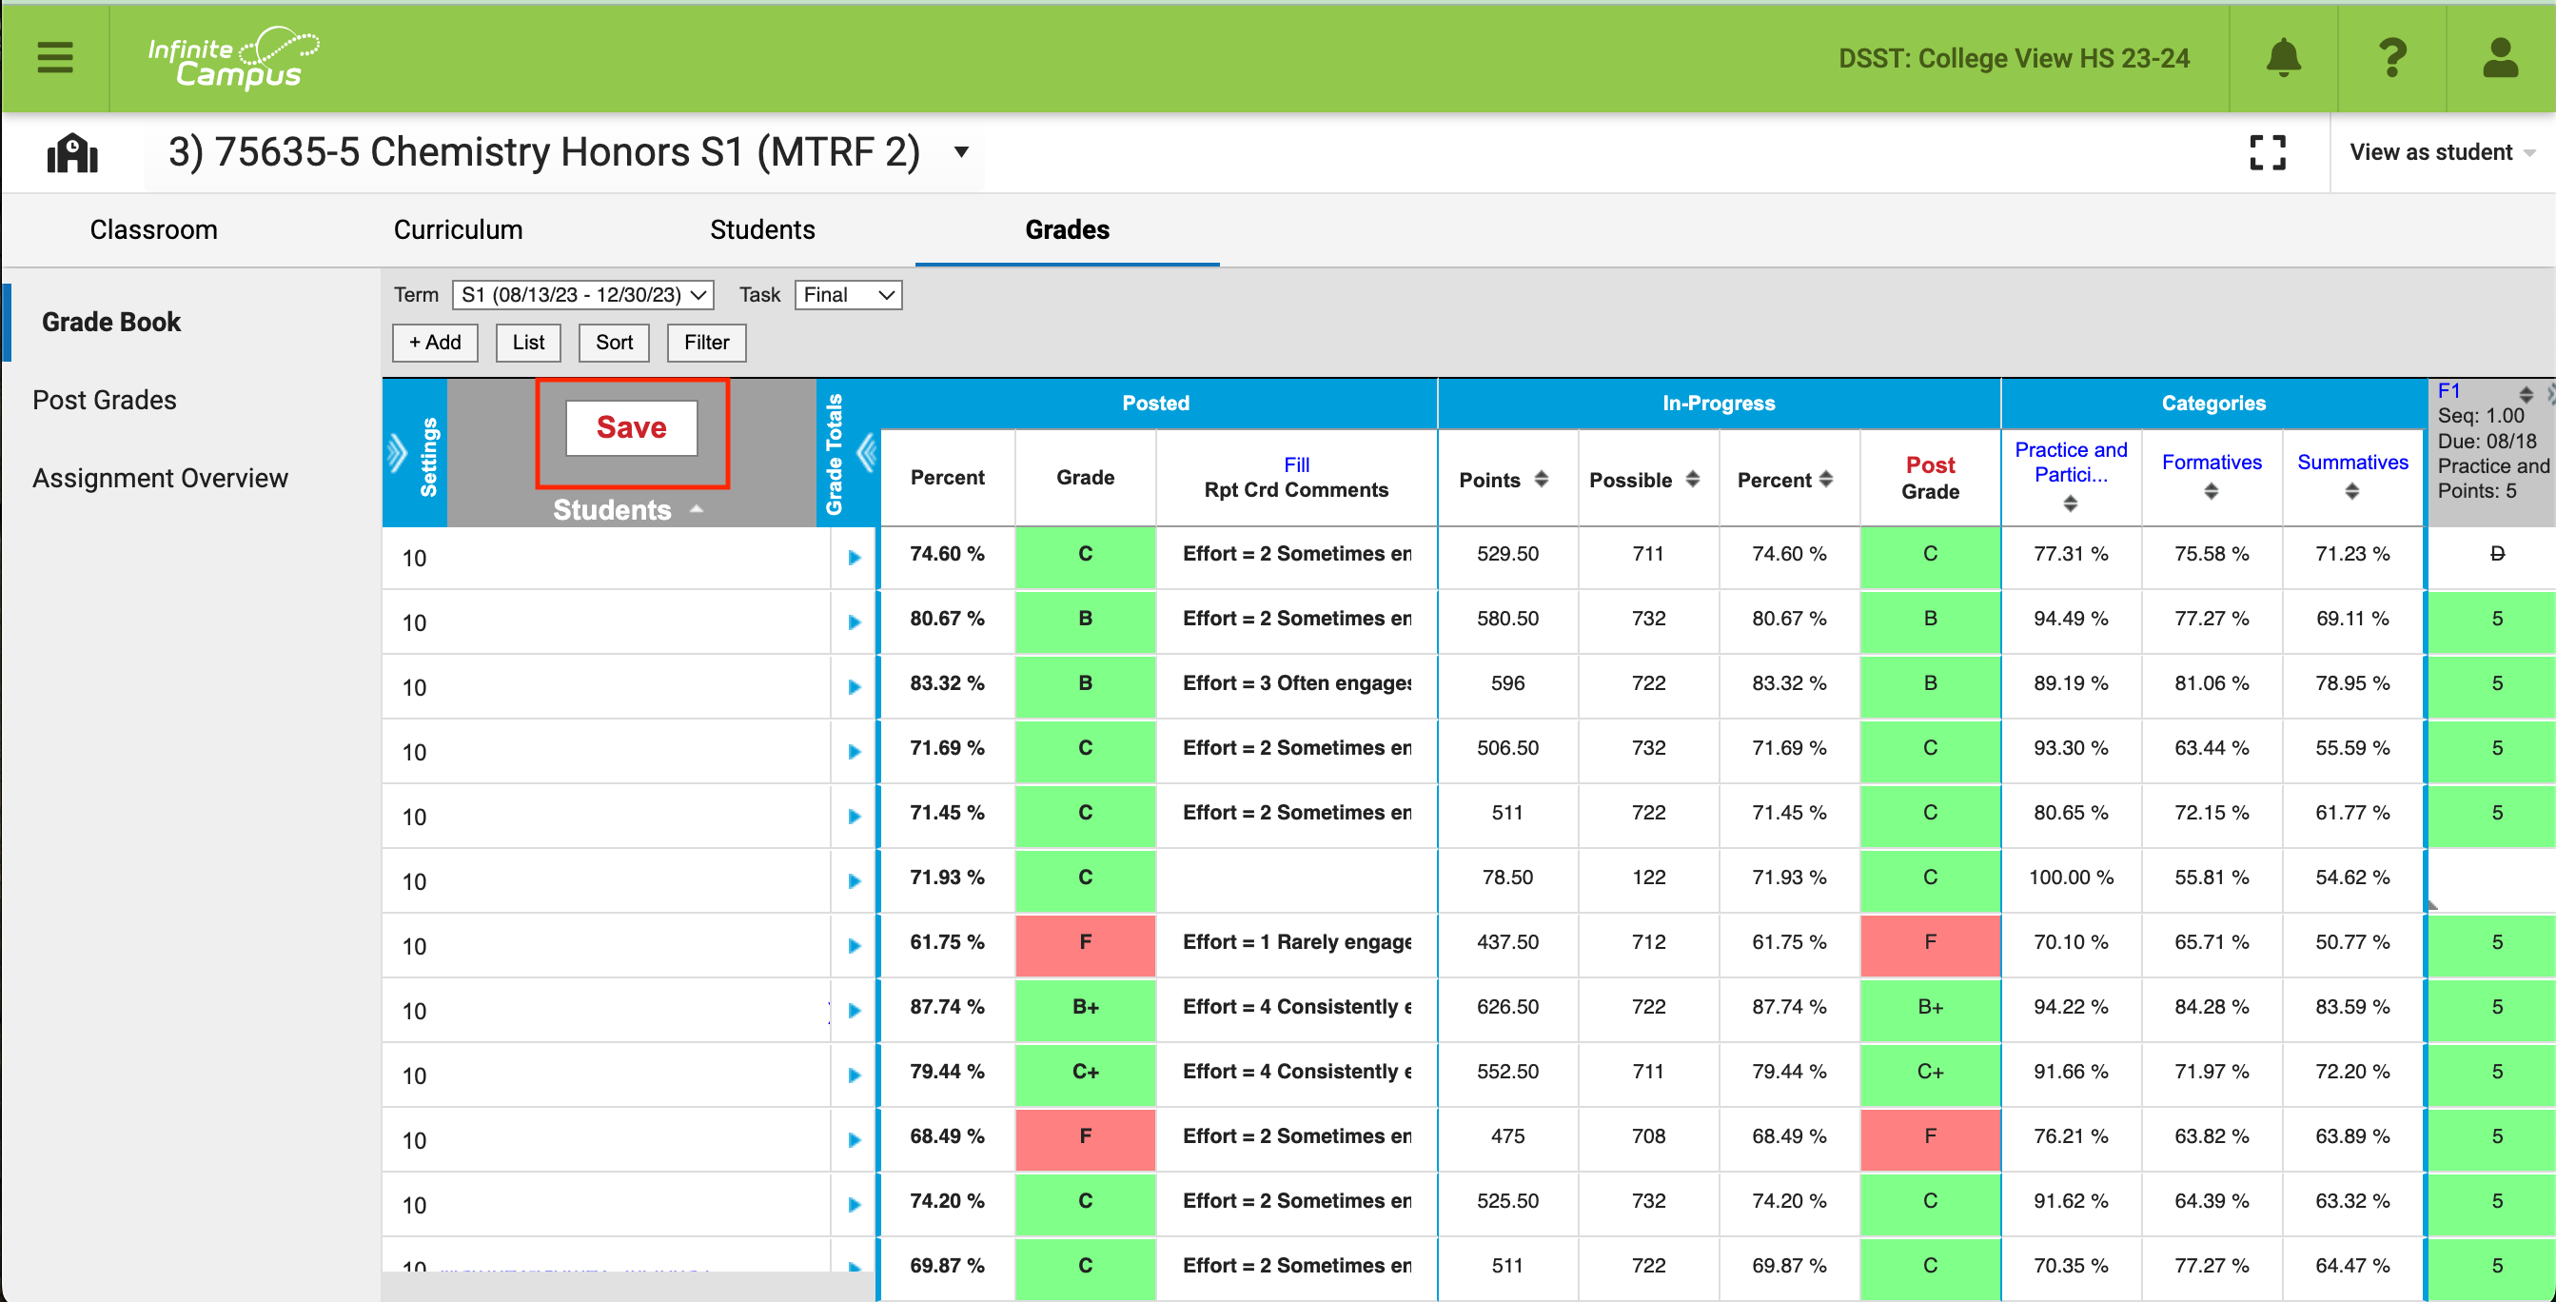Switch to the Students tab
The image size is (2556, 1302).
pyautogui.click(x=762, y=229)
